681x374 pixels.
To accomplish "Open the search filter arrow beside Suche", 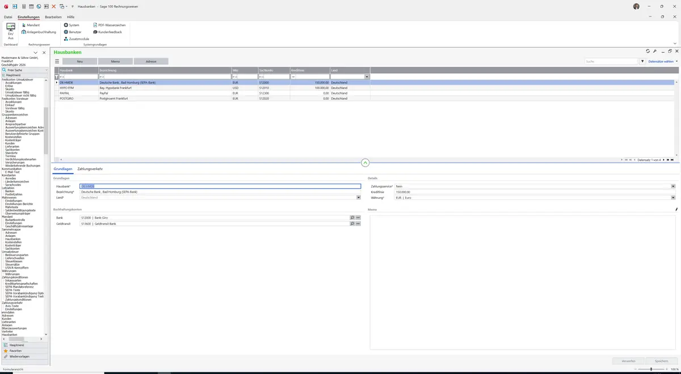I will click(642, 61).
